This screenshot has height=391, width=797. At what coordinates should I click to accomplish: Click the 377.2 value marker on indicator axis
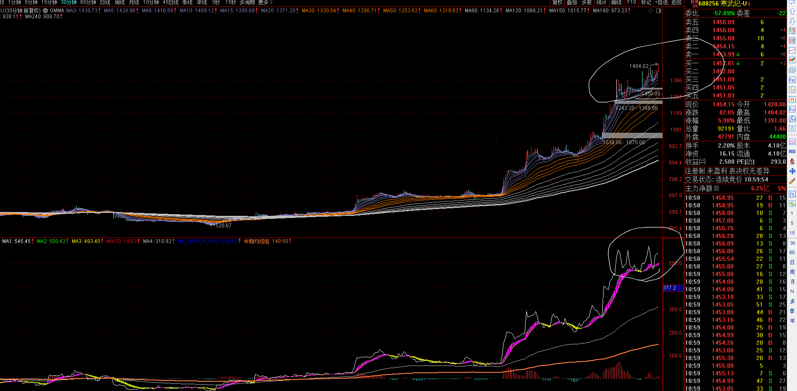673,288
